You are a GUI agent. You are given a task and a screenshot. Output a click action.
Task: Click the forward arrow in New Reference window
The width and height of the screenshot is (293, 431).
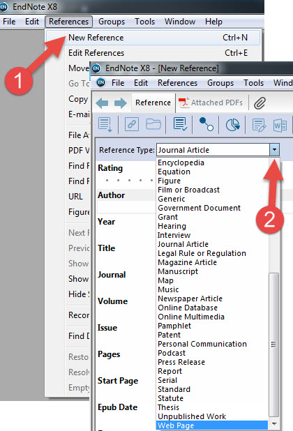121,103
